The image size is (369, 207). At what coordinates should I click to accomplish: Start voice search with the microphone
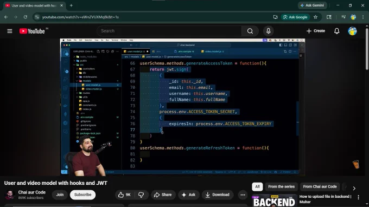click(268, 31)
